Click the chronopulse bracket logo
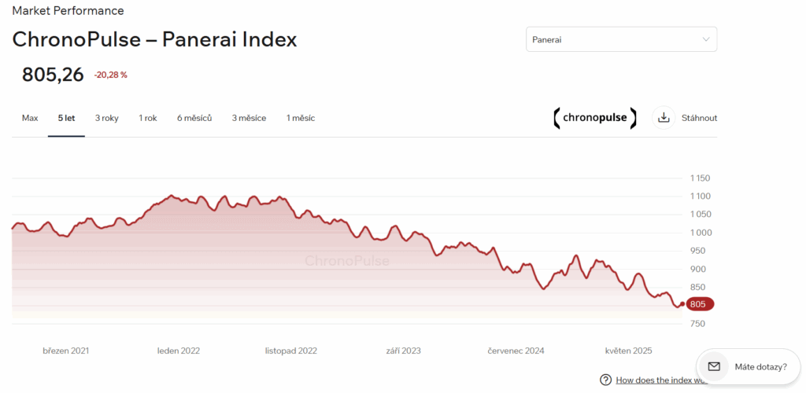 click(594, 118)
